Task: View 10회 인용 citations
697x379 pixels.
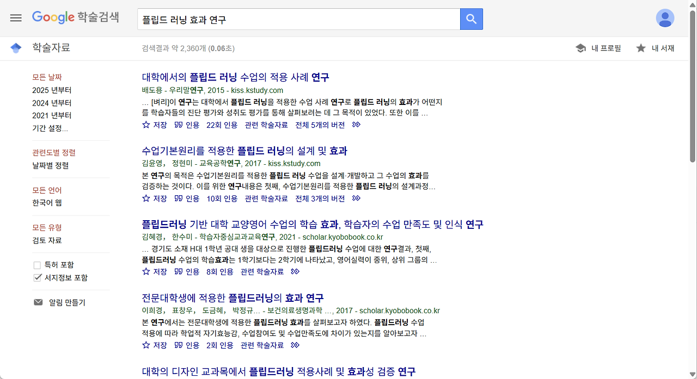Action: 222,198
